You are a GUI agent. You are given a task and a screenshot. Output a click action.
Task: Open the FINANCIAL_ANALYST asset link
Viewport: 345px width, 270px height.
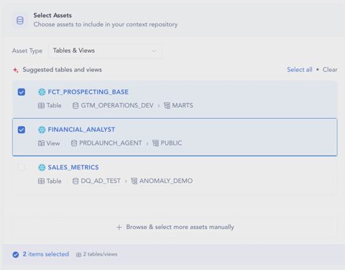(x=81, y=130)
